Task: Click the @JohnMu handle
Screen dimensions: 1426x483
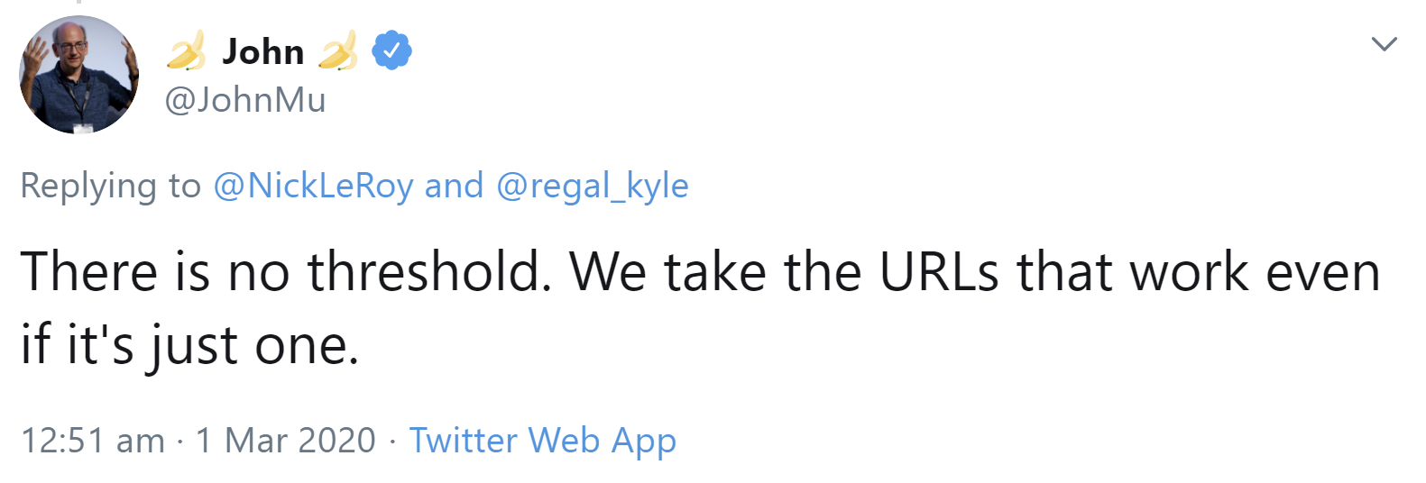Action: click(x=244, y=99)
